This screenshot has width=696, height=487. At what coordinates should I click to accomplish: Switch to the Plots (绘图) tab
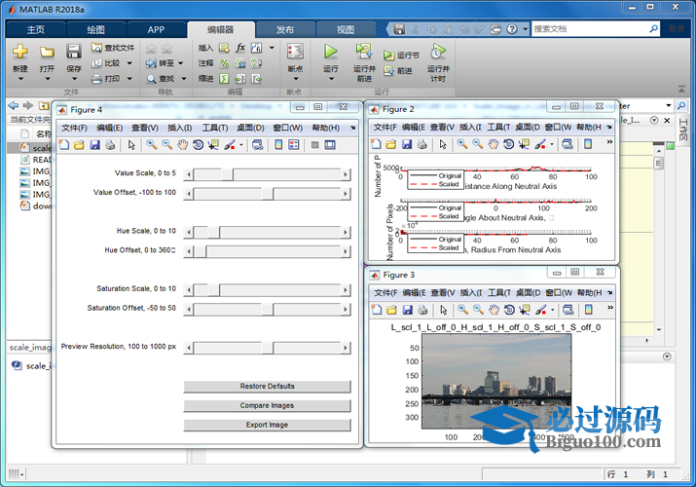[95, 30]
